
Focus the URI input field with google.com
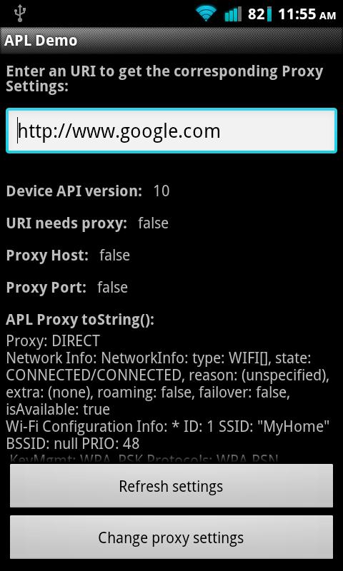pyautogui.click(x=171, y=131)
